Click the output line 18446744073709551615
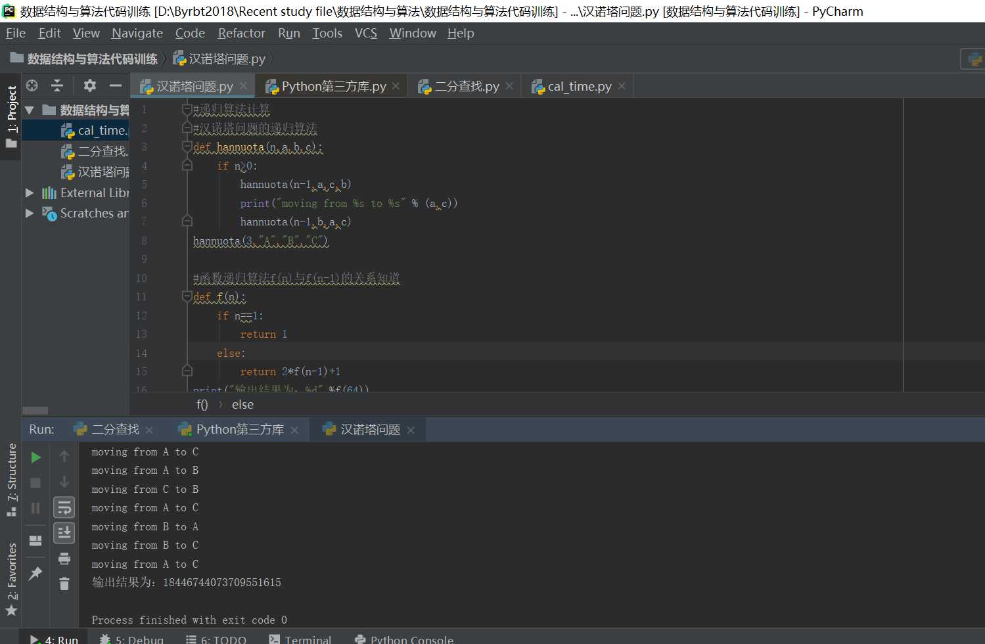 [x=186, y=582]
